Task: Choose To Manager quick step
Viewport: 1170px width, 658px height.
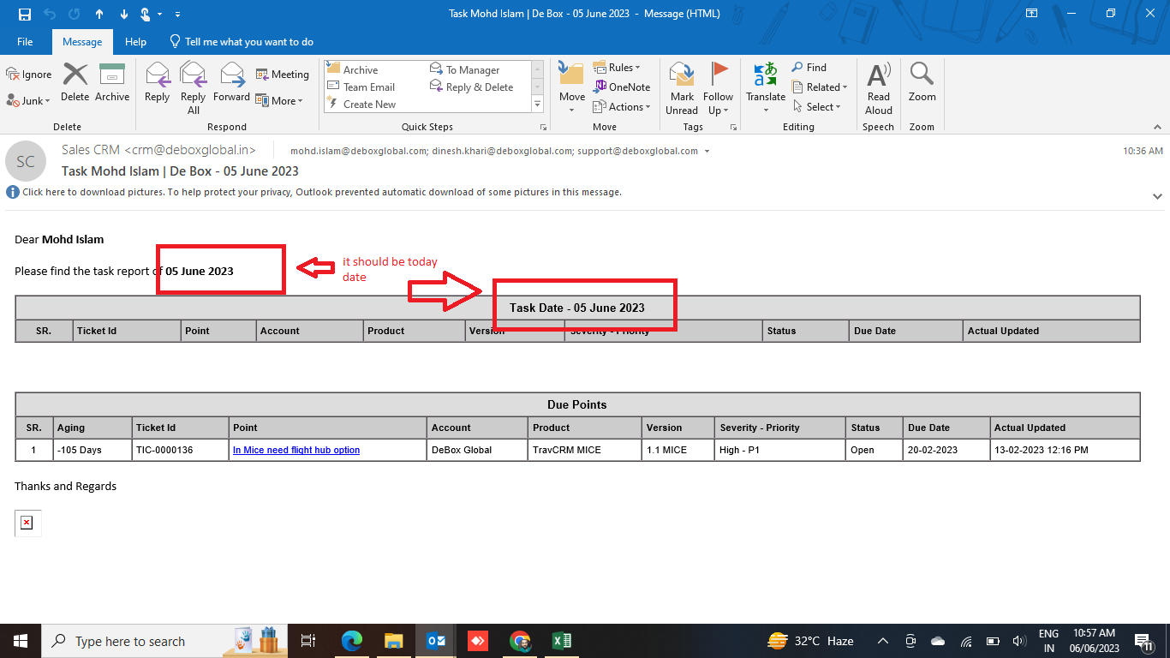Action: tap(464, 69)
